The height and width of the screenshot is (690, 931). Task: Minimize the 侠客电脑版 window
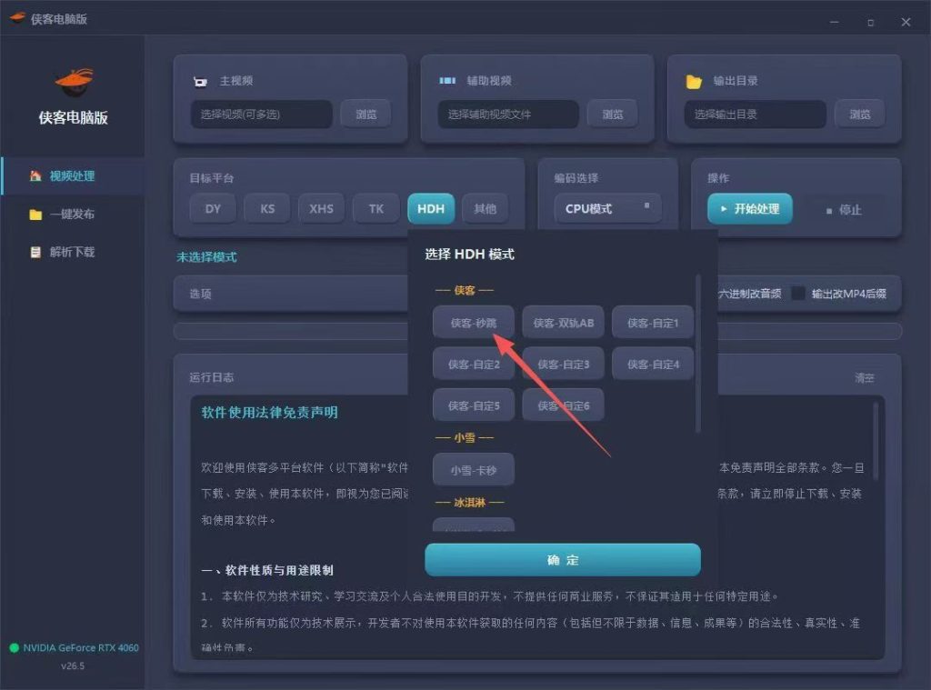(x=835, y=22)
